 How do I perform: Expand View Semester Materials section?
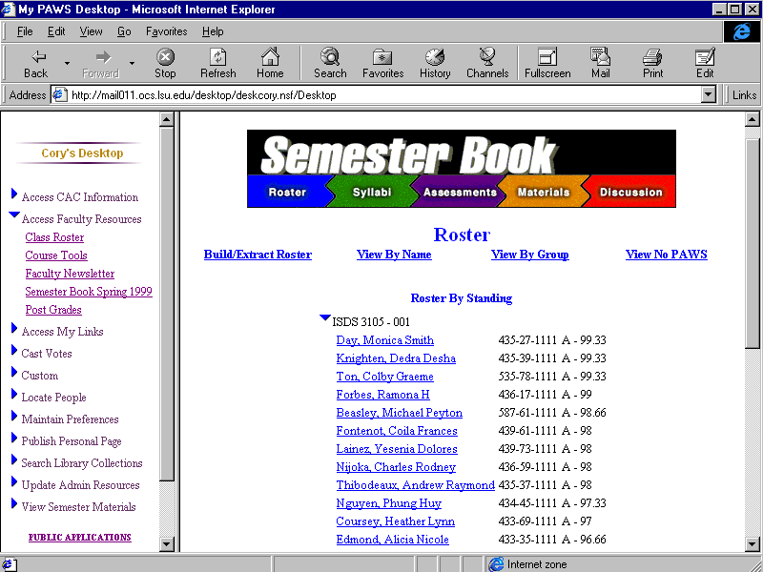(14, 503)
